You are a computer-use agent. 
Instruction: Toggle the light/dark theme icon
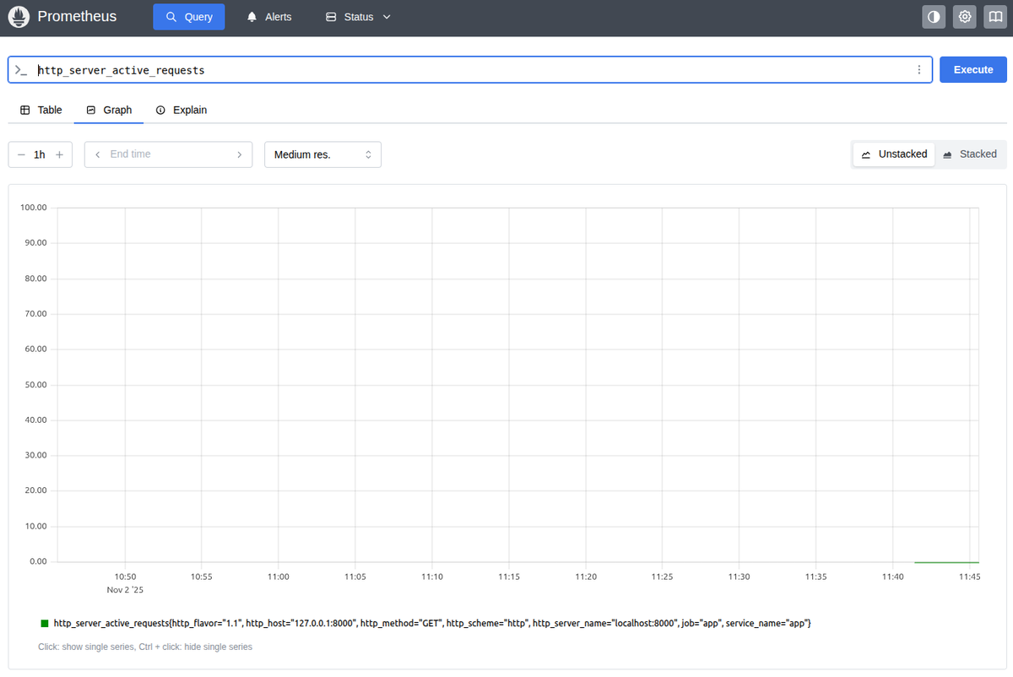pyautogui.click(x=934, y=17)
